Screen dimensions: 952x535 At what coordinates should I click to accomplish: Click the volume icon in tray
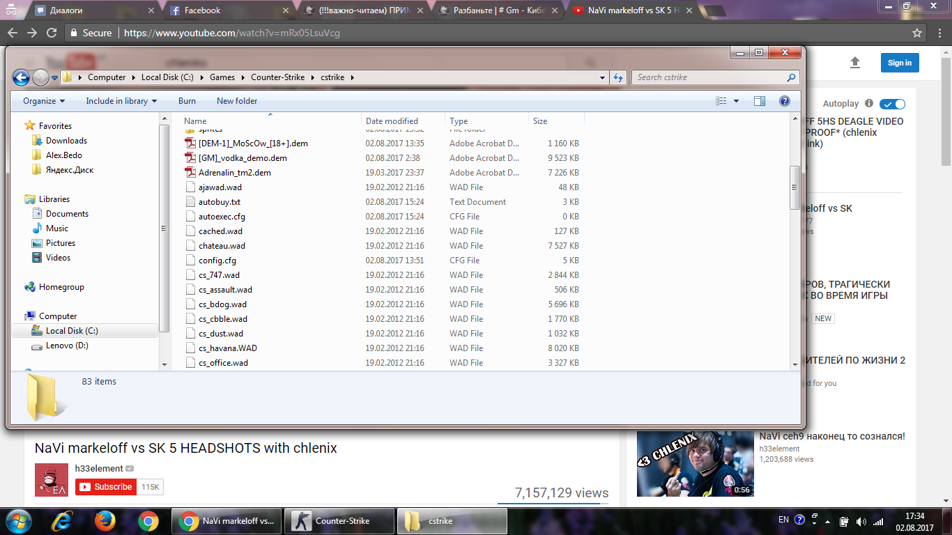click(861, 520)
